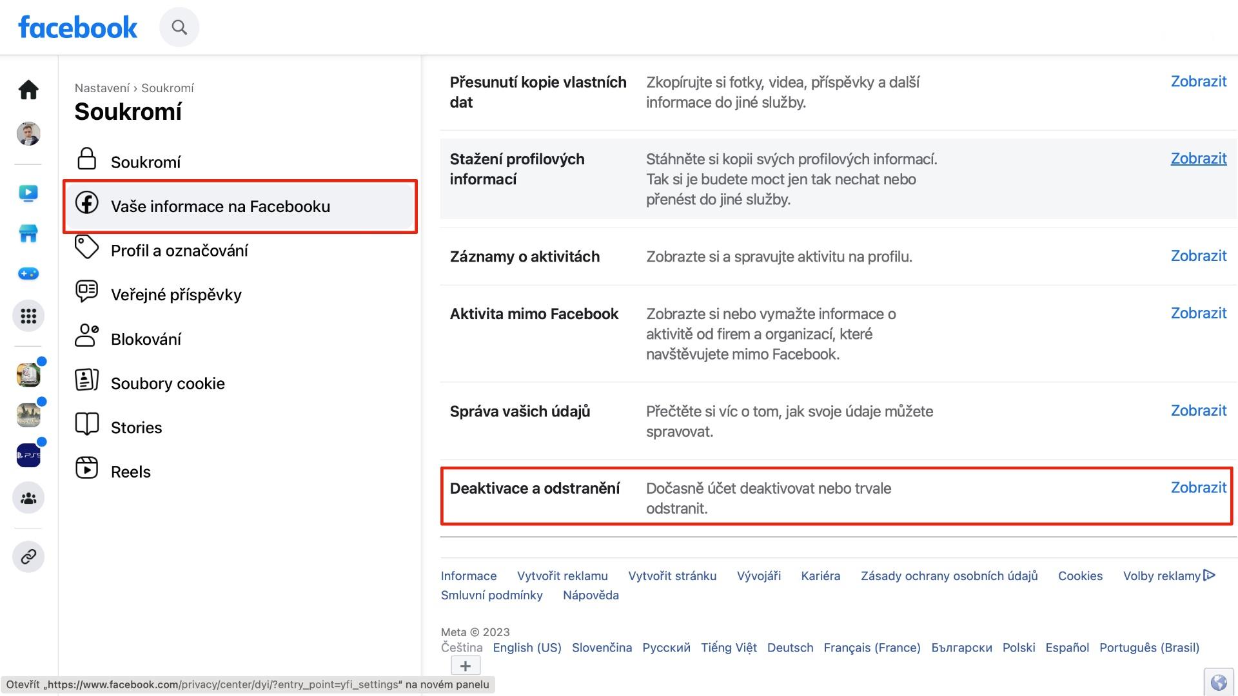1238x696 pixels.
Task: Open Marketplace storefront icon
Action: tap(28, 233)
